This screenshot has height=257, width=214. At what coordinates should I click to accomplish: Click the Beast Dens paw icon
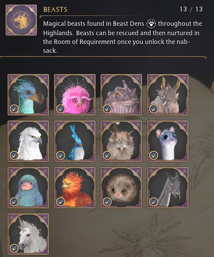(151, 24)
